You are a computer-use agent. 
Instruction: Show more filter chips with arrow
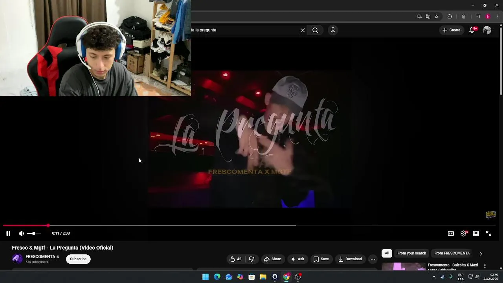[481, 254]
